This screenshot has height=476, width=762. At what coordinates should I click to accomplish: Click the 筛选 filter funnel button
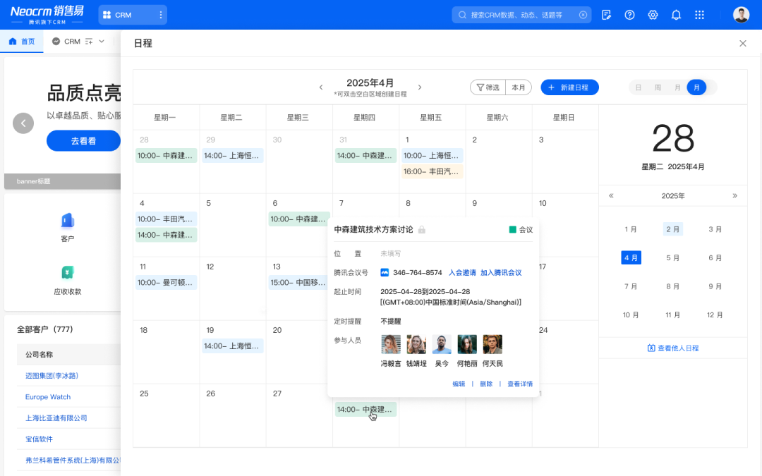click(x=488, y=87)
